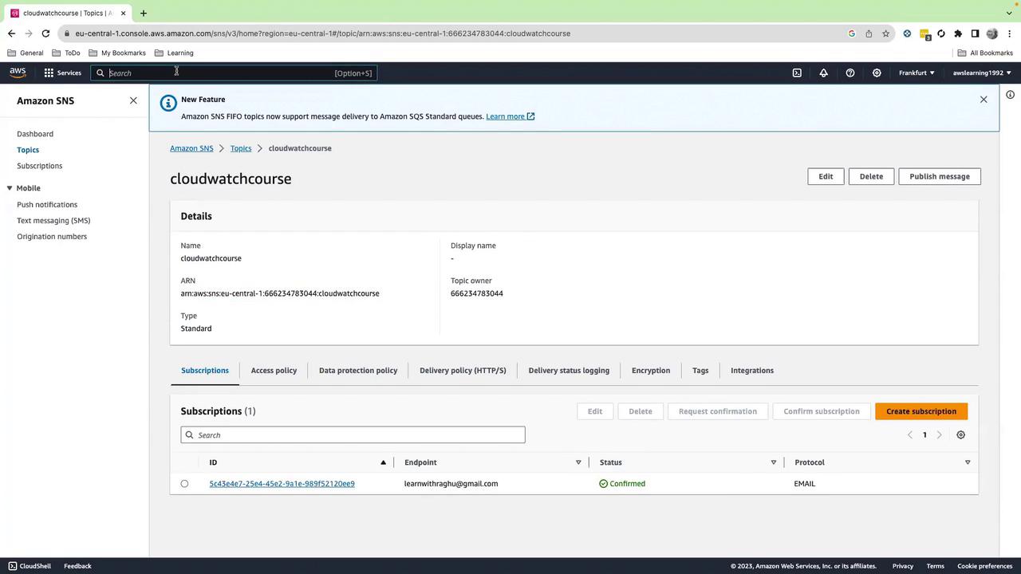1021x574 pixels.
Task: Open Origination numbers in the sidebar
Action: [x=52, y=237]
